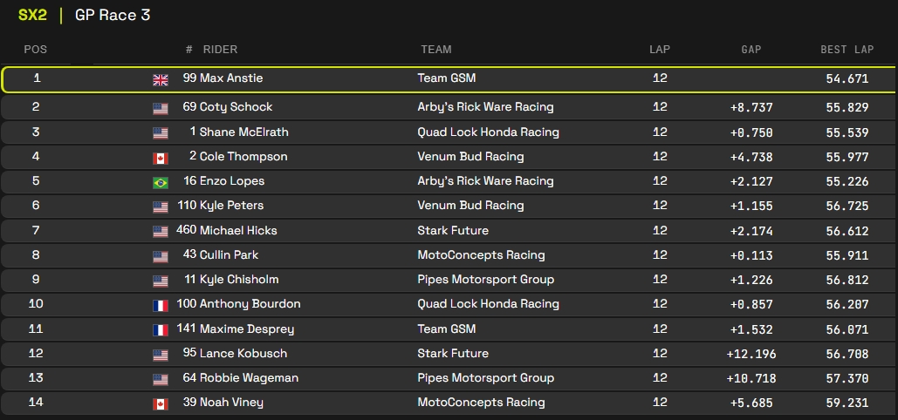This screenshot has width=898, height=420.
Task: Click the French flag beside Anthony Bourdon
Action: point(161,305)
